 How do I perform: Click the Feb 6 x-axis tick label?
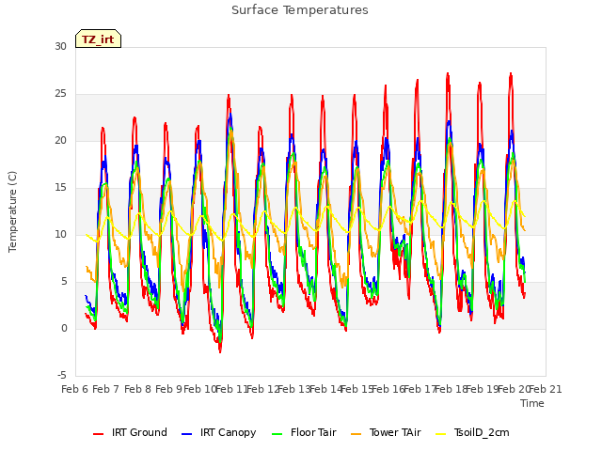pyautogui.click(x=75, y=389)
